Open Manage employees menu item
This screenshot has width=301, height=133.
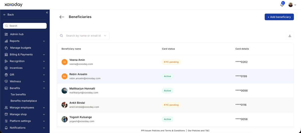pyautogui.click(x=22, y=108)
